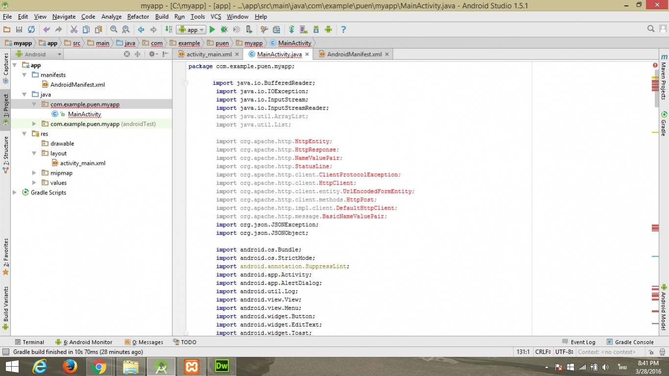Click the Synchronize toolbar icon
The image size is (669, 376).
click(31, 30)
